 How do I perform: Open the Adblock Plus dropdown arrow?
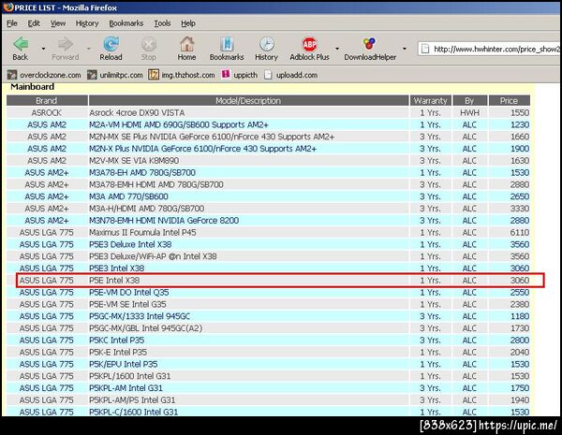(x=337, y=49)
